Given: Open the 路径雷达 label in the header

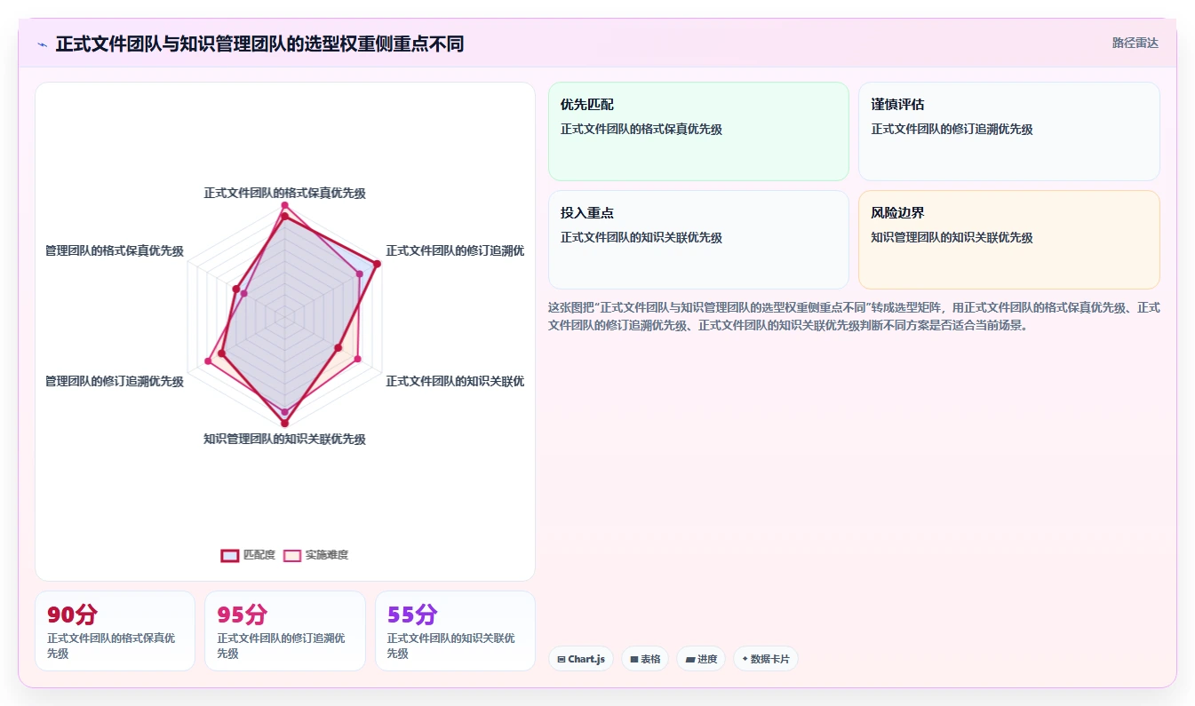Looking at the screenshot, I should point(1135,43).
